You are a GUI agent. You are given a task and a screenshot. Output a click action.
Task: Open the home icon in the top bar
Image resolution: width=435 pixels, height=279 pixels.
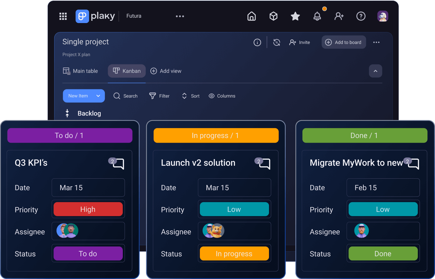tap(251, 16)
